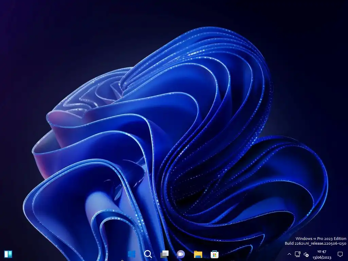Open network status tray icon
348x261 pixels.
[x=298, y=254]
